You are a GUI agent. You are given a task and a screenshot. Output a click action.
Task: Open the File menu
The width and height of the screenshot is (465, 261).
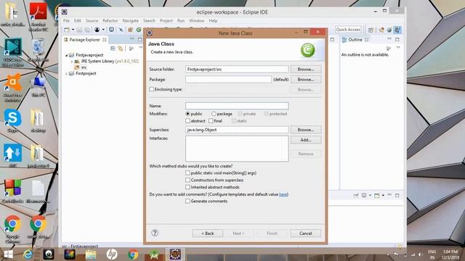point(66,21)
